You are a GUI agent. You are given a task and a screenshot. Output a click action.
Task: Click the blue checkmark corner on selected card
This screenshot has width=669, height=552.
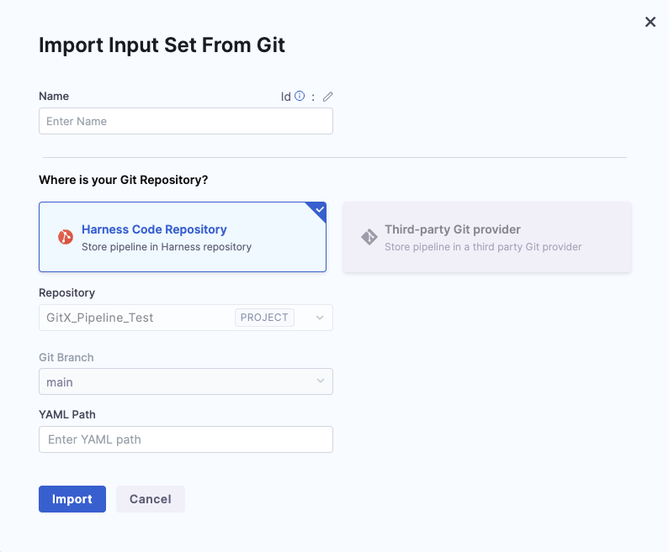click(317, 210)
